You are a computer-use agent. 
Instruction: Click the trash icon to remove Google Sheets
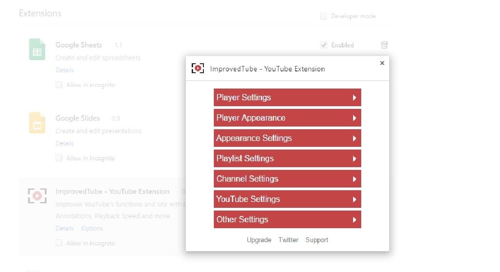pyautogui.click(x=384, y=45)
